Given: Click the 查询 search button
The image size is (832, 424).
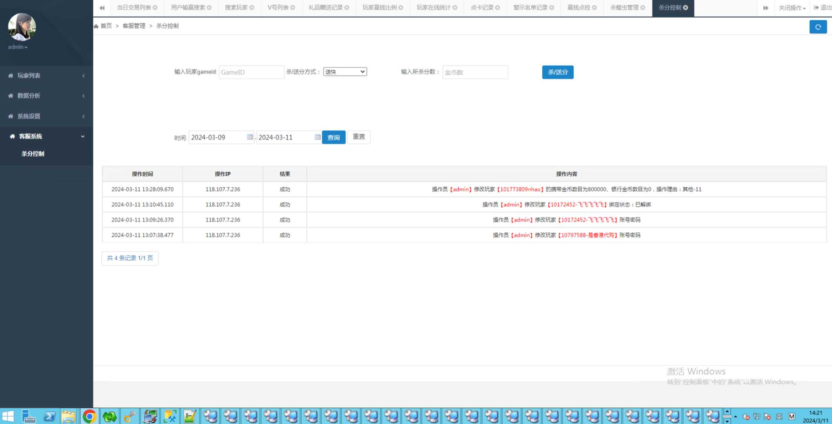Looking at the screenshot, I should point(333,137).
